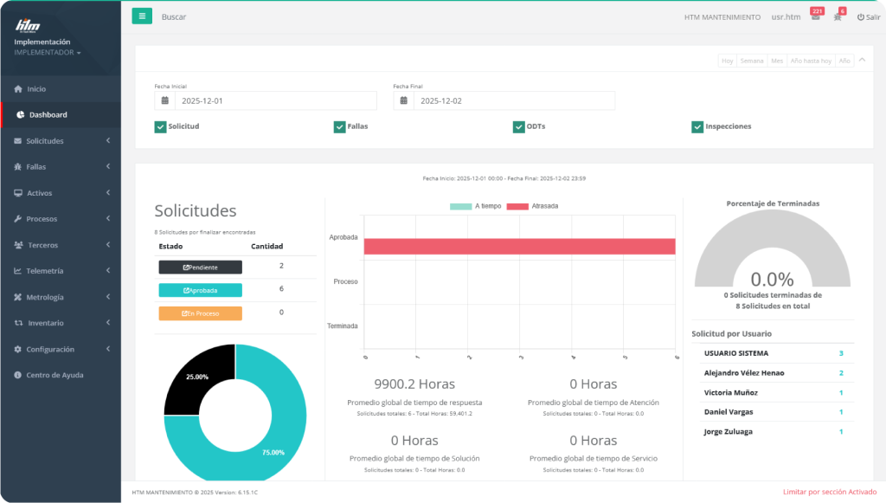Open the IMPLEMENTADOR role dropdown
The width and height of the screenshot is (886, 503).
(48, 53)
